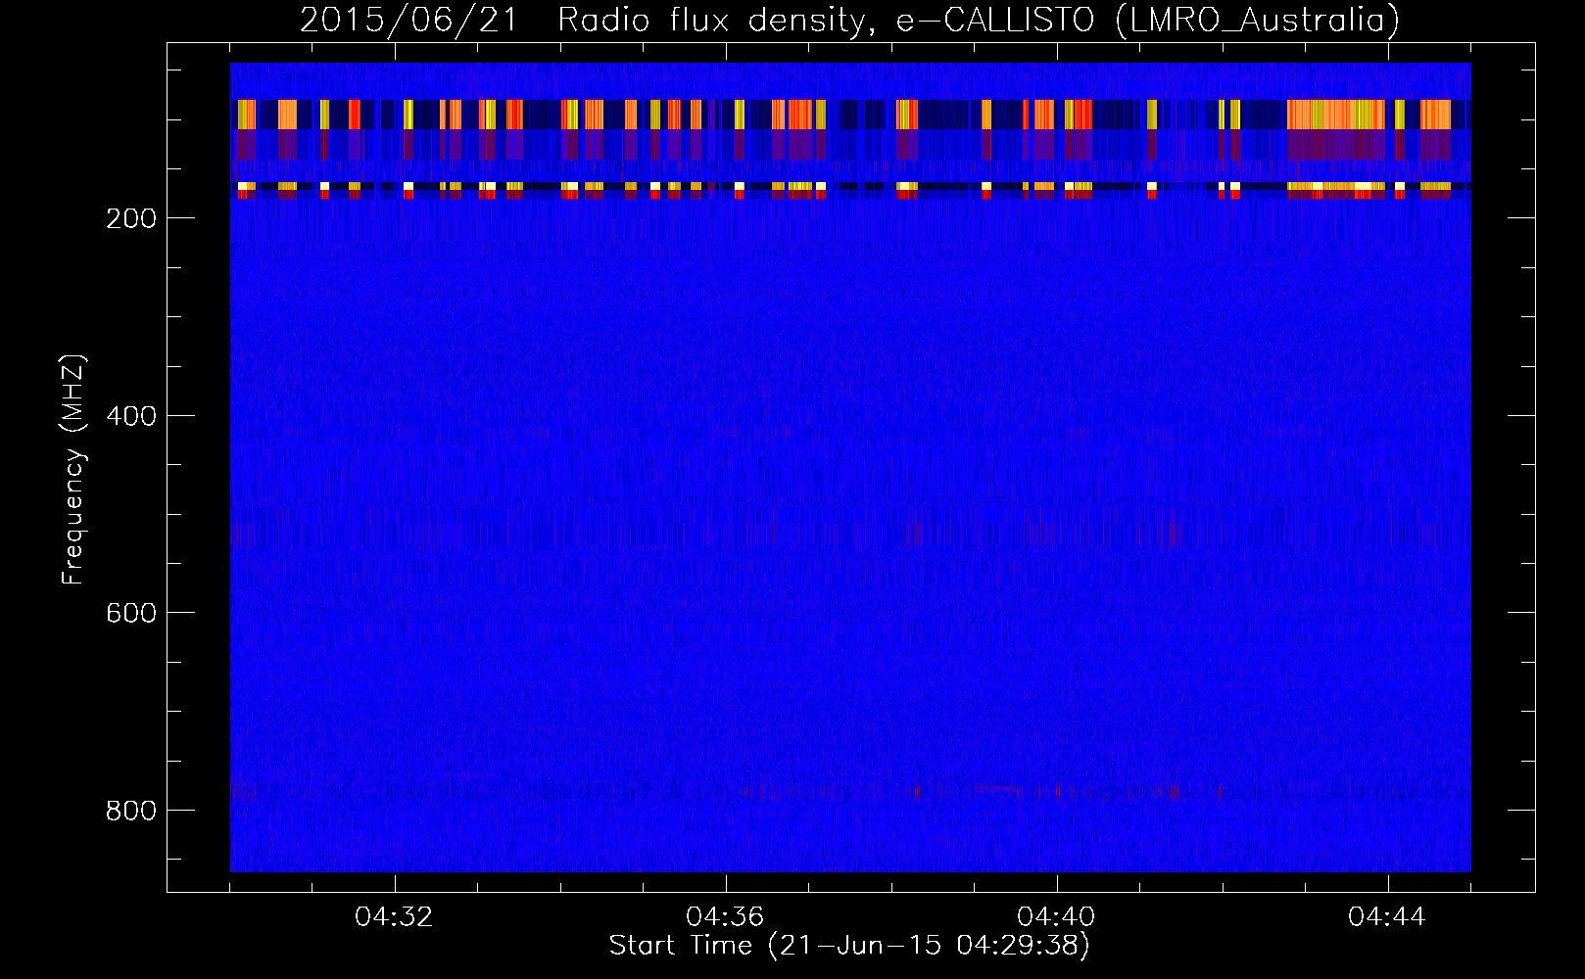Click the 'Frequency (MHZ)' axis label

[x=73, y=470]
